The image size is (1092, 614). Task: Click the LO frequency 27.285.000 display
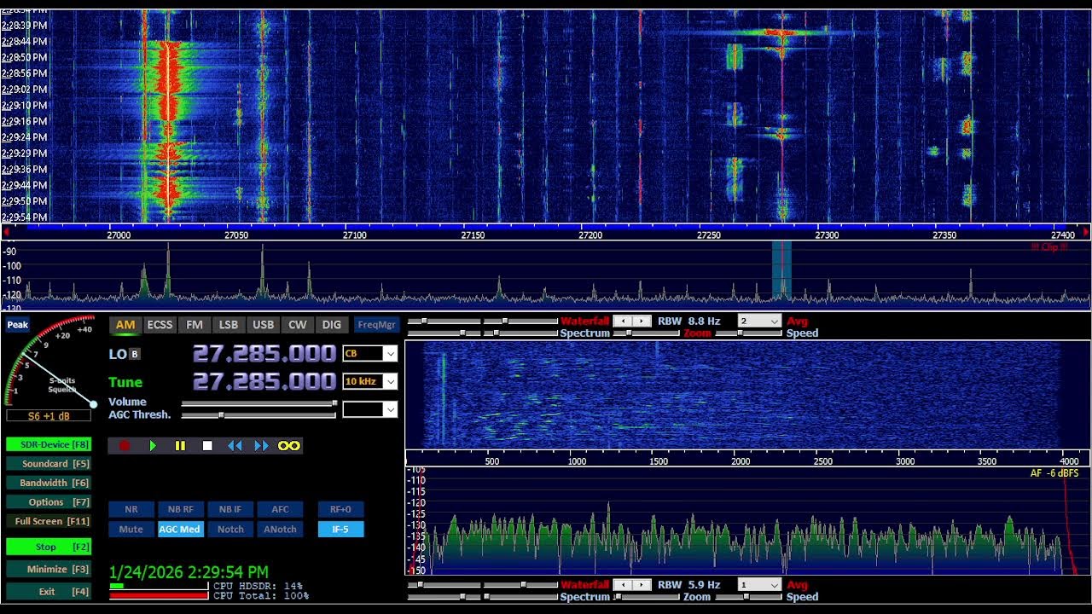click(264, 354)
